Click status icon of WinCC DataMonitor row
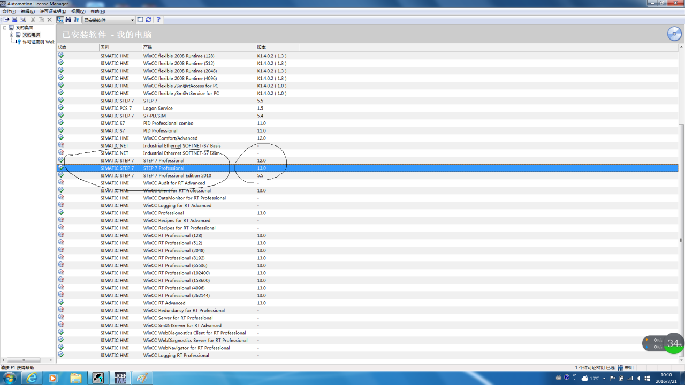Screen dimensions: 685x385 60,198
